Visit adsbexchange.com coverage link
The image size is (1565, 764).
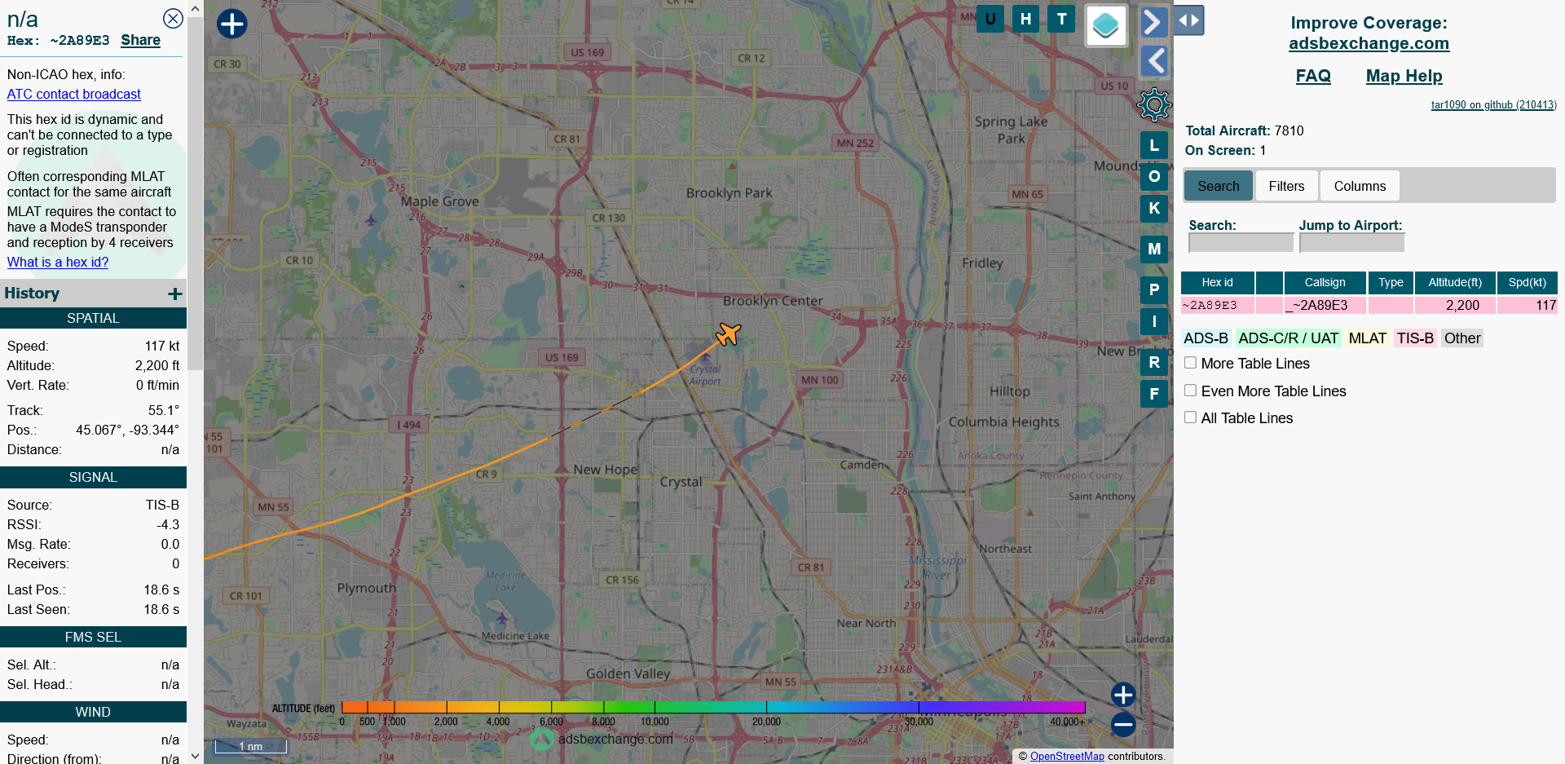tap(1369, 43)
